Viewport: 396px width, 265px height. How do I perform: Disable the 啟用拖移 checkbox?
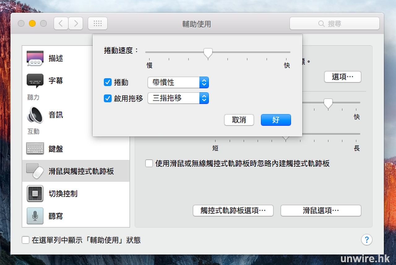[108, 98]
